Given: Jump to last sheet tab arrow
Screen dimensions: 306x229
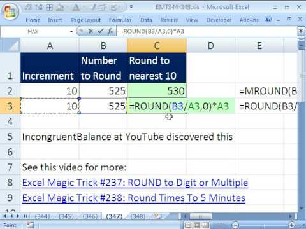Looking at the screenshot, I should [25, 216].
